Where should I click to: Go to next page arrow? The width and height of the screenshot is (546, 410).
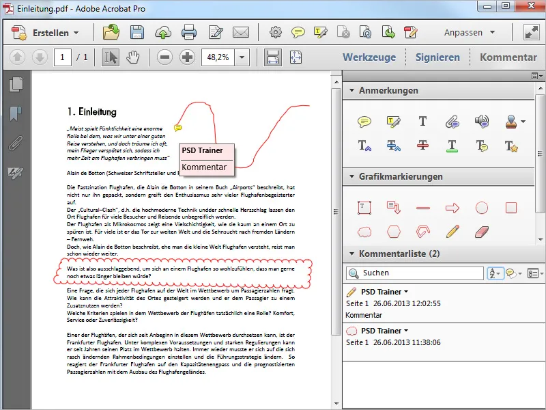(40, 57)
